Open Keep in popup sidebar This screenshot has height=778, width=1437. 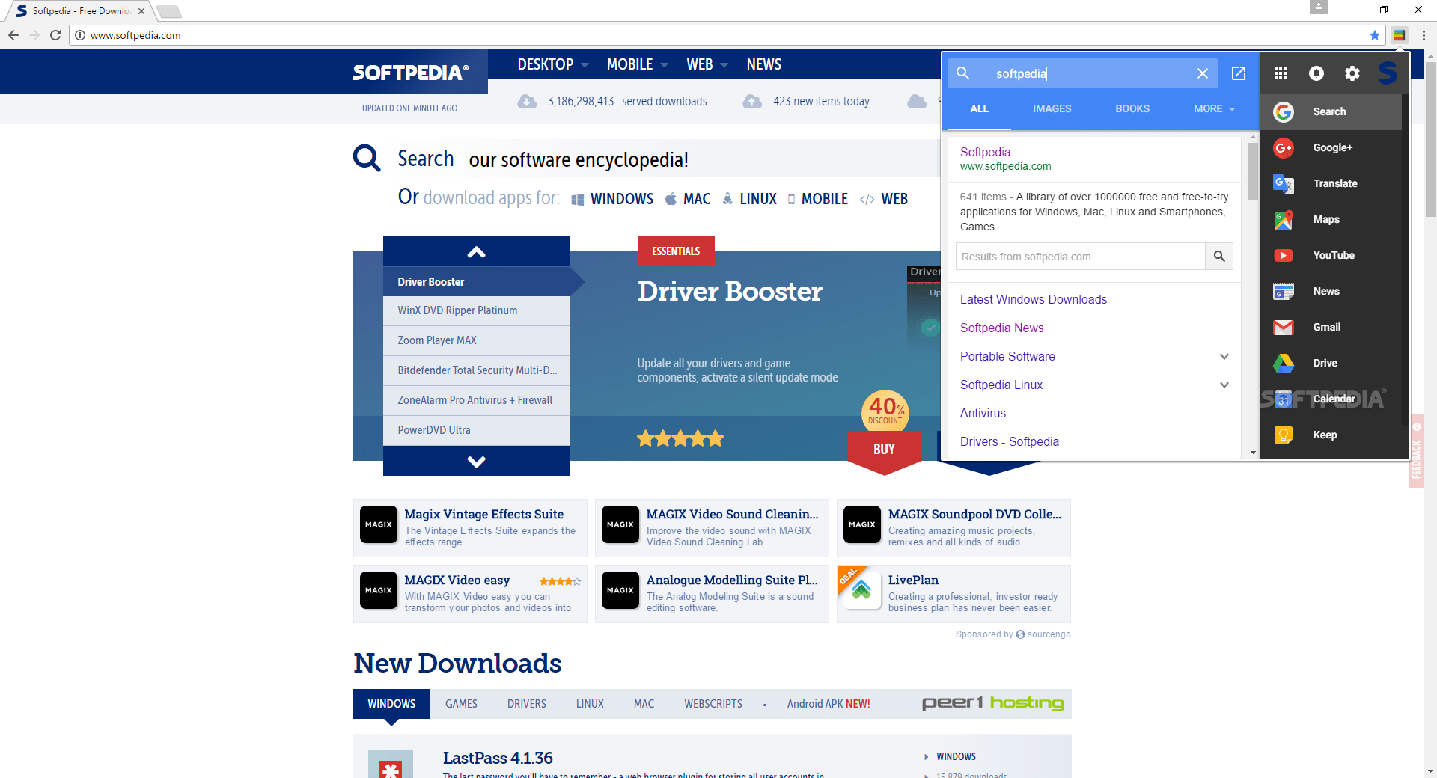(1331, 435)
